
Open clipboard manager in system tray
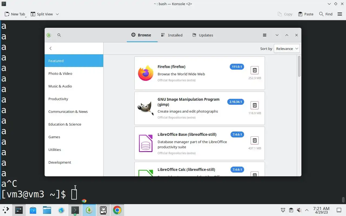click(291, 210)
